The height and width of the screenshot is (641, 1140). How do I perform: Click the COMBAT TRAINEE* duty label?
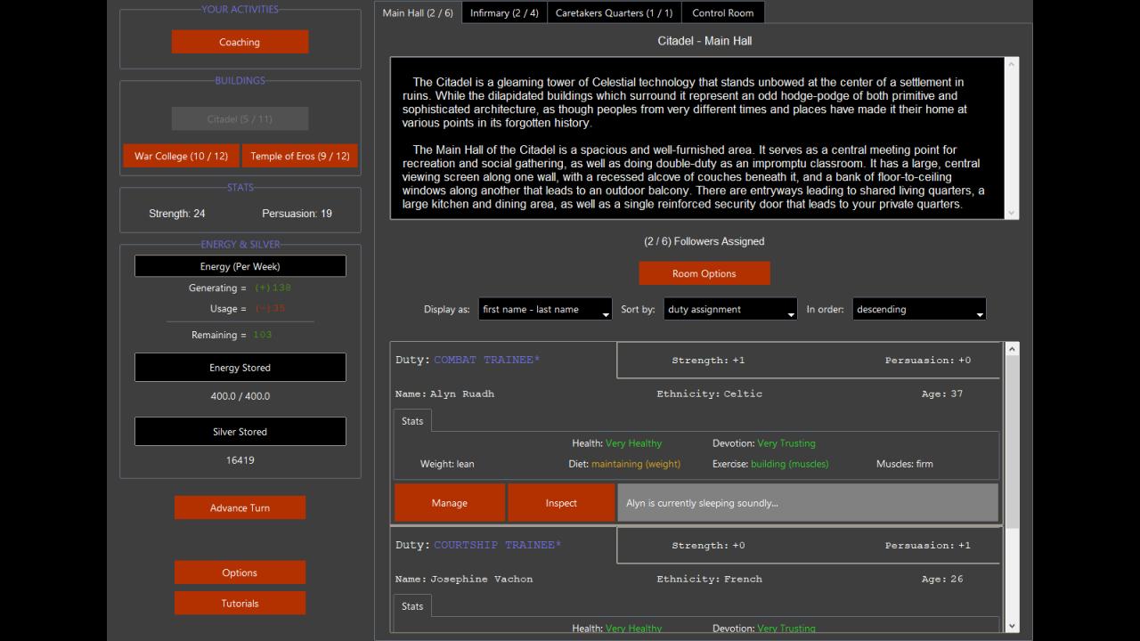coord(486,360)
